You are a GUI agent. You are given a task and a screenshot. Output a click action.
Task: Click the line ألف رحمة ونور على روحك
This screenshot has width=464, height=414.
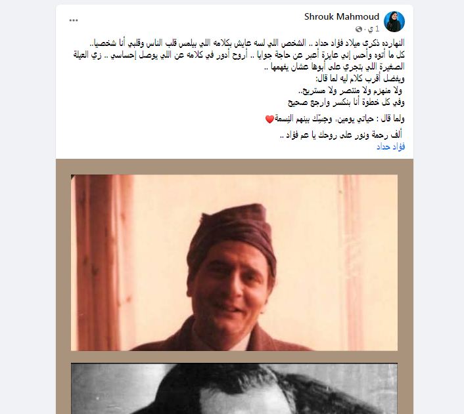(341, 135)
